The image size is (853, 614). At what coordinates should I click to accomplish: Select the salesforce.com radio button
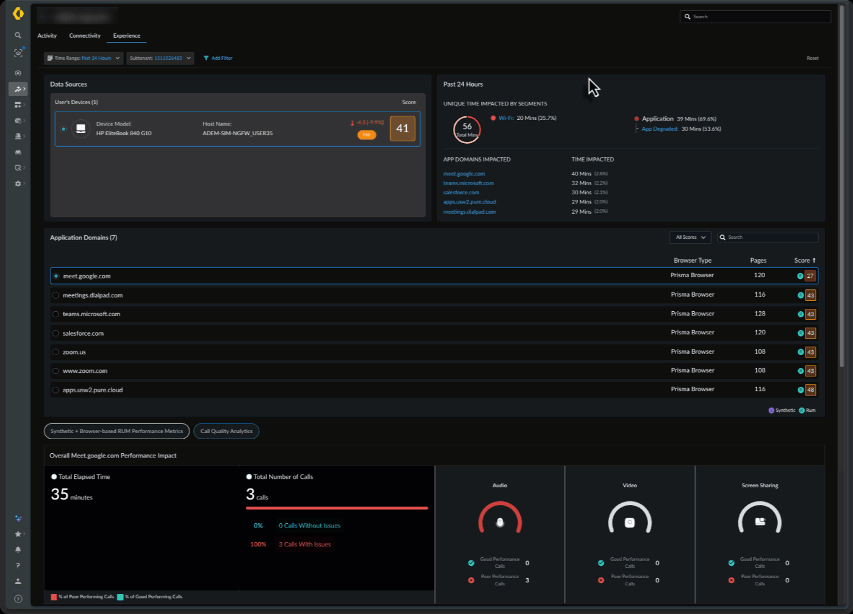click(x=55, y=333)
